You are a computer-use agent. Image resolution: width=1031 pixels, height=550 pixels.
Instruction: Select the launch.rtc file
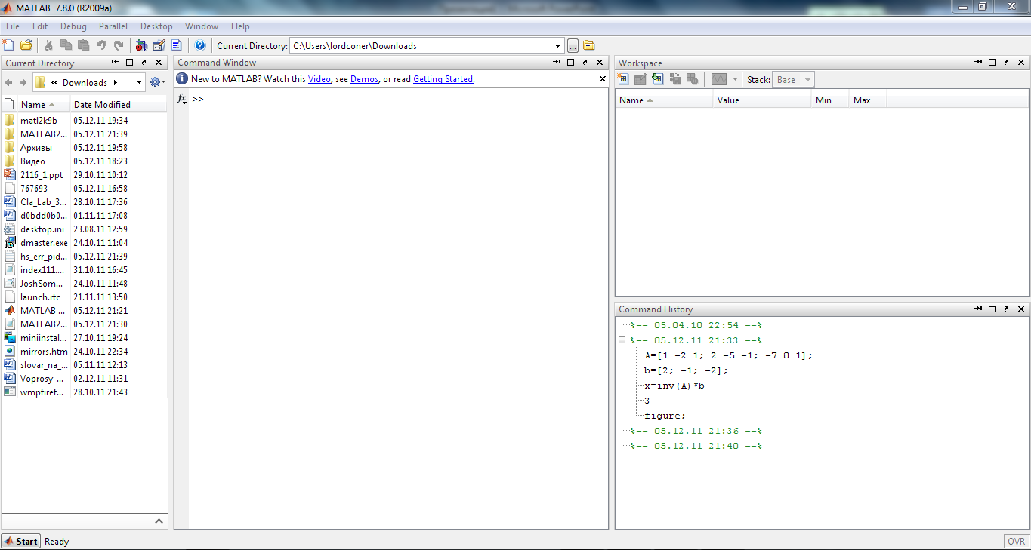coord(40,297)
